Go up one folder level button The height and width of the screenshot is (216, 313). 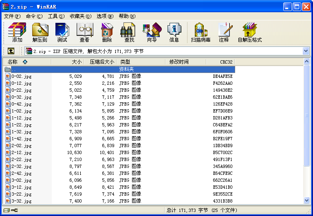11,51
